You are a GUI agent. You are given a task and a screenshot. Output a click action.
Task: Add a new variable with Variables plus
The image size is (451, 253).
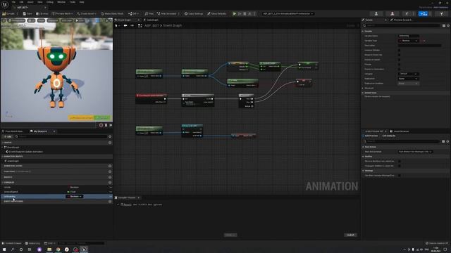point(110,183)
